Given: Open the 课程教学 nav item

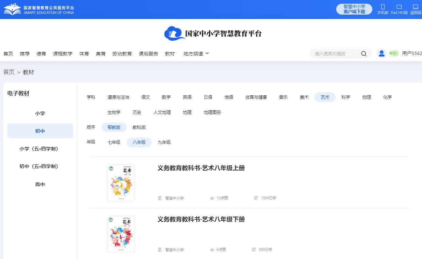Looking at the screenshot, I should click(x=63, y=54).
